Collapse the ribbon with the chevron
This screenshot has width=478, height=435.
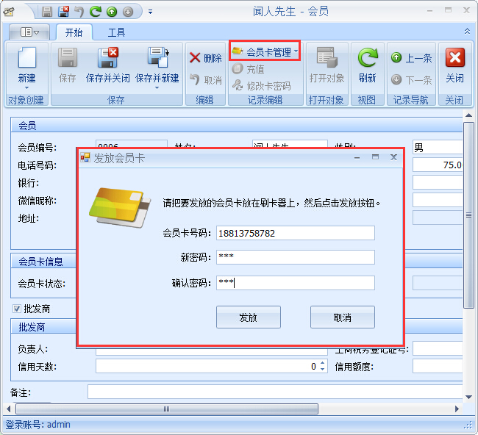[x=467, y=32]
